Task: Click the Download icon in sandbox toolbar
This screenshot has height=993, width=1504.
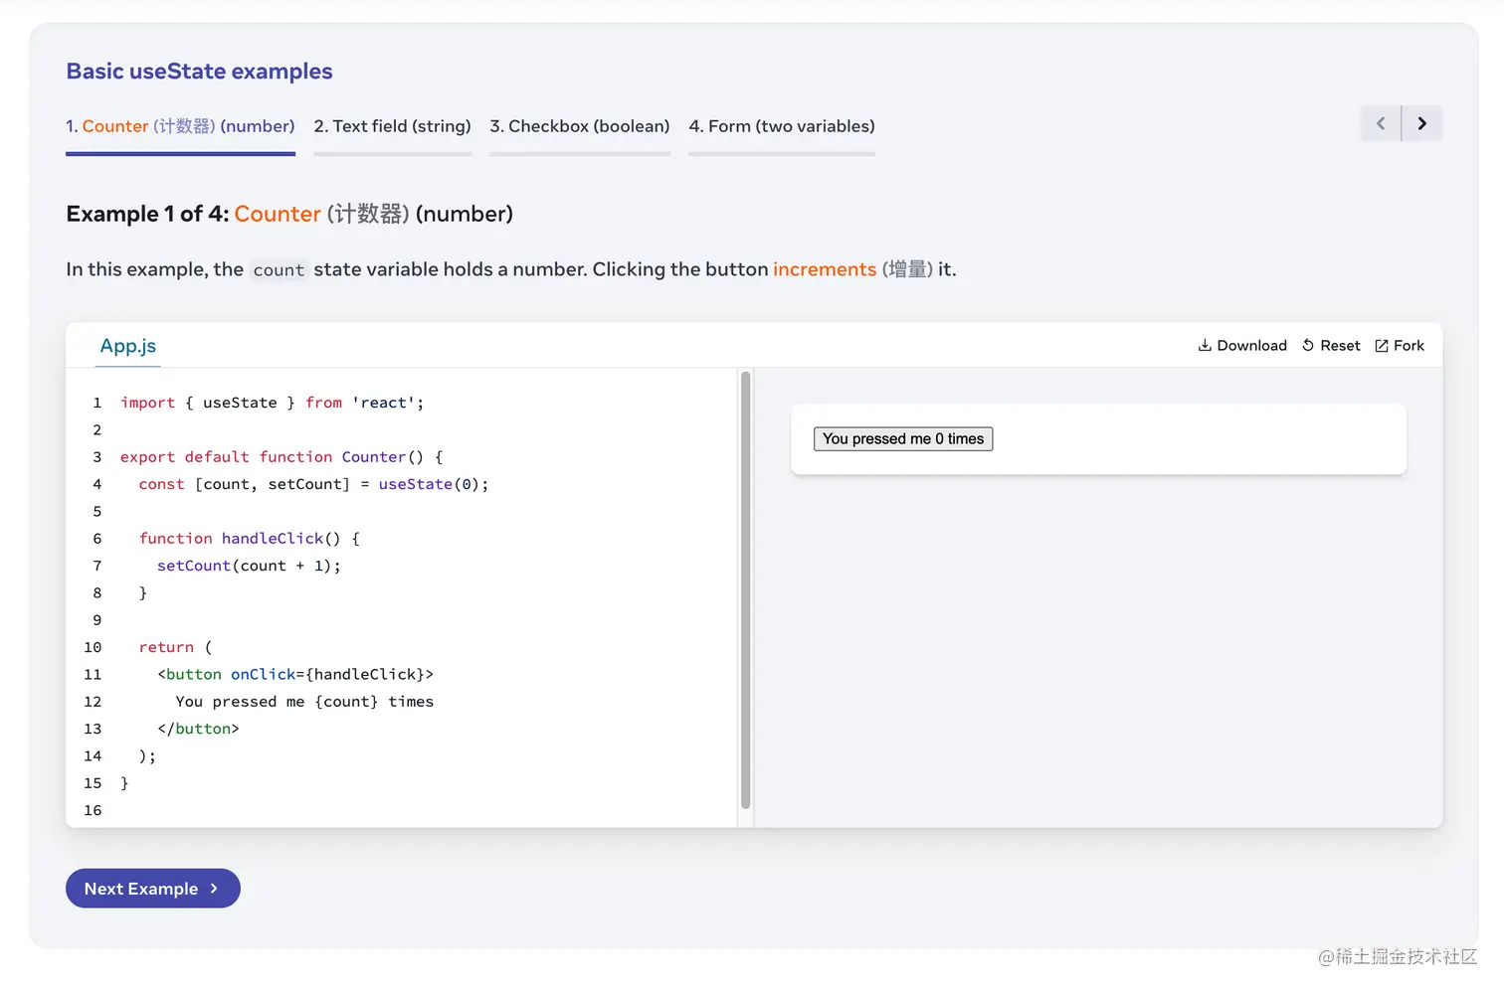Action: 1205,345
